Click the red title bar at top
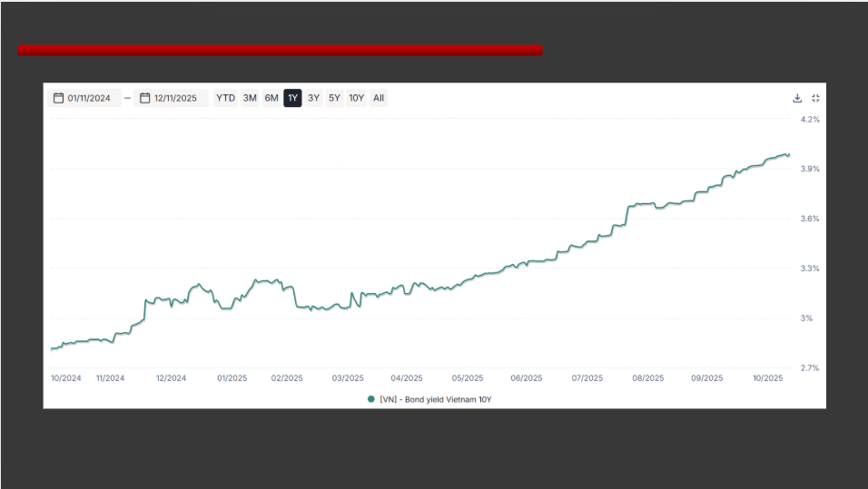This screenshot has height=489, width=868. click(x=280, y=51)
